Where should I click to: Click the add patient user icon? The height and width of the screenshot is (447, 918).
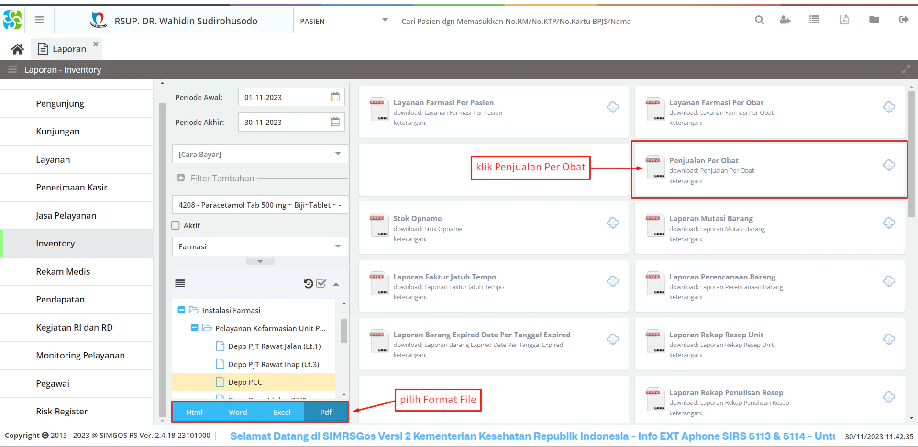[785, 20]
